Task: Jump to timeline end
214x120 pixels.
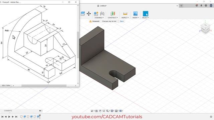Action: [16, 117]
